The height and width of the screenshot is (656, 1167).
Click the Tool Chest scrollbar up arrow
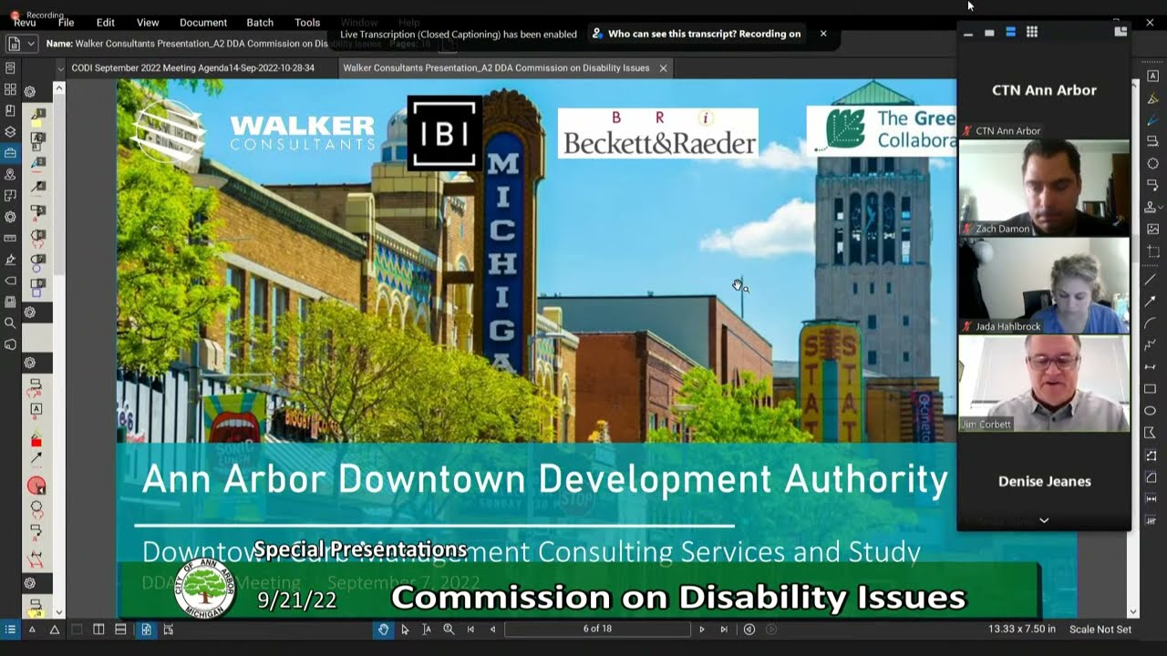[x=59, y=88]
